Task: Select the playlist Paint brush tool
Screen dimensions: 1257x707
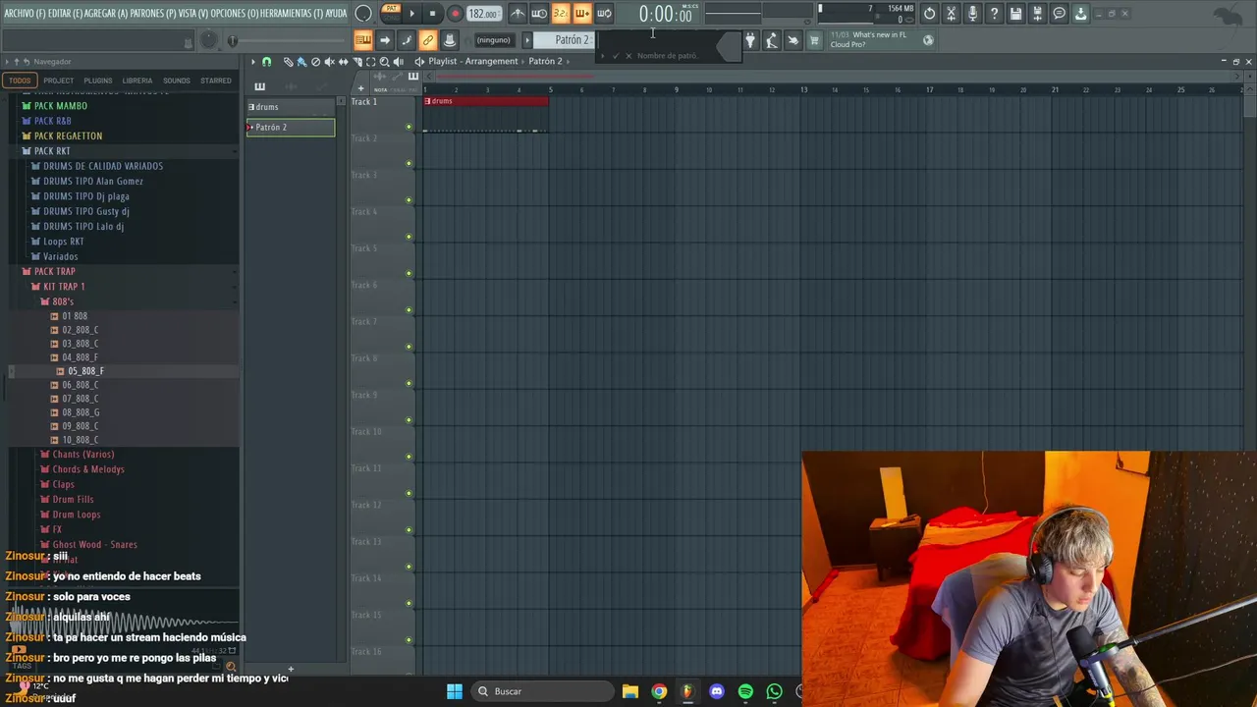Action: coord(301,61)
